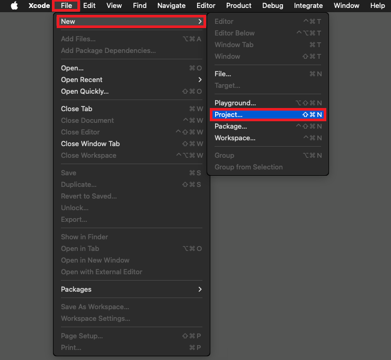
Task: Select Close Tab
Action: [x=131, y=109]
